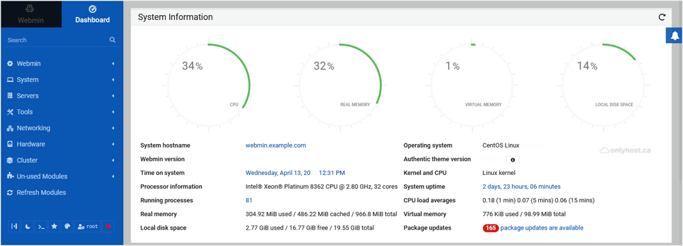683x246 pixels.
Task: Select the Dashboard tab
Action: pyautogui.click(x=92, y=14)
